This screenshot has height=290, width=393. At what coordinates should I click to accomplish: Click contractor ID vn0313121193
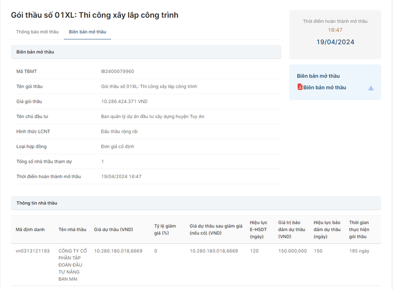(33, 251)
